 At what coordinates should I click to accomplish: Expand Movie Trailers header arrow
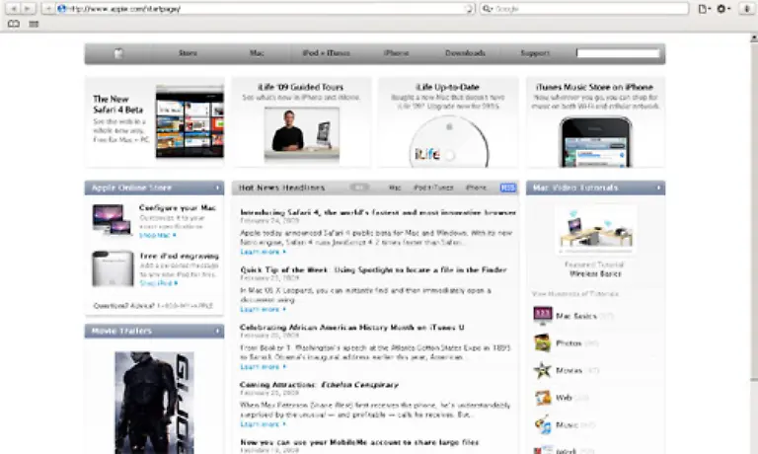217,331
